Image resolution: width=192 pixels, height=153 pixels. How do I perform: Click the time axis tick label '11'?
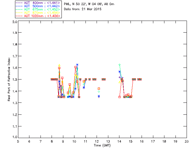point(85,141)
